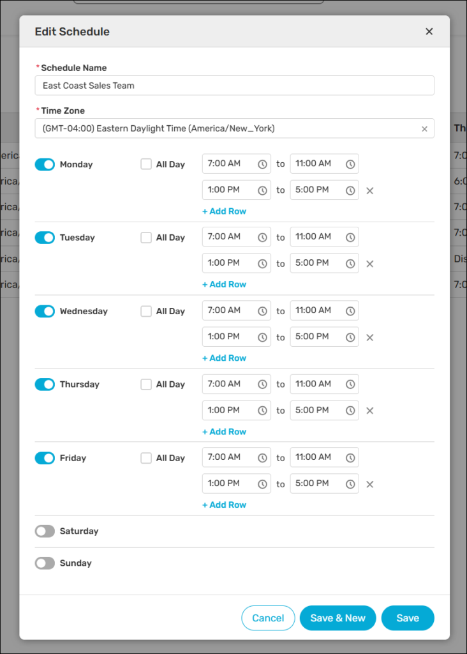This screenshot has height=654, width=467.
Task: Remove Monday's second time row
Action: 369,190
